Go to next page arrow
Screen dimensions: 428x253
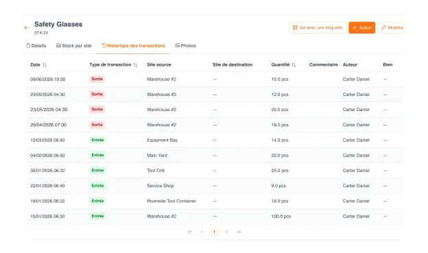coord(226,232)
